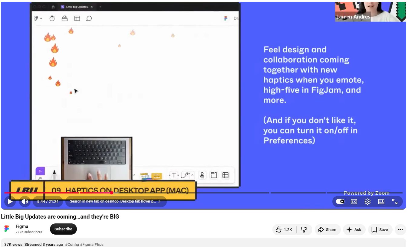The height and width of the screenshot is (247, 408).
Task: Add a new tab in Figma app
Action: 100,7
